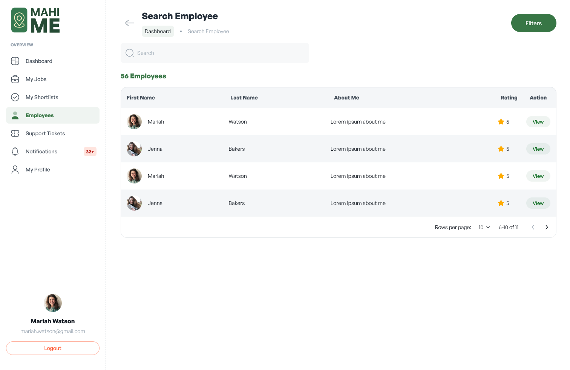Image resolution: width=570 pixels, height=370 pixels.
Task: Click the My Jobs briefcase icon
Action: point(15,79)
